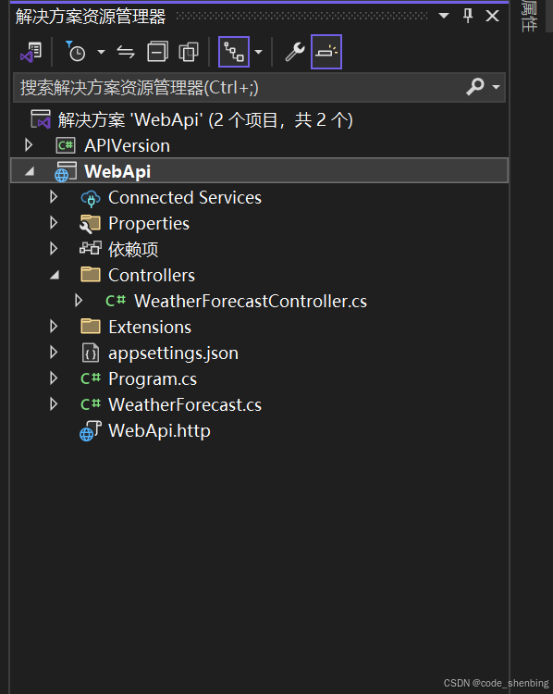Select the Controllers folder
This screenshot has height=694, width=553.
[152, 276]
